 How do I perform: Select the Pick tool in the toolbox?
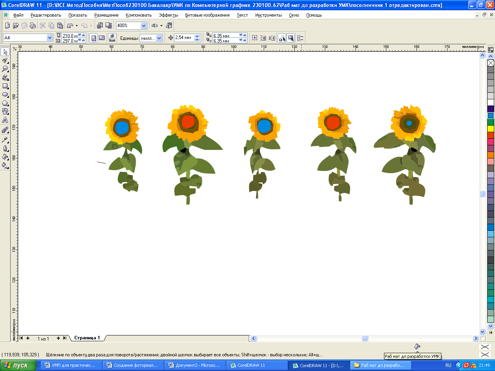5,52
